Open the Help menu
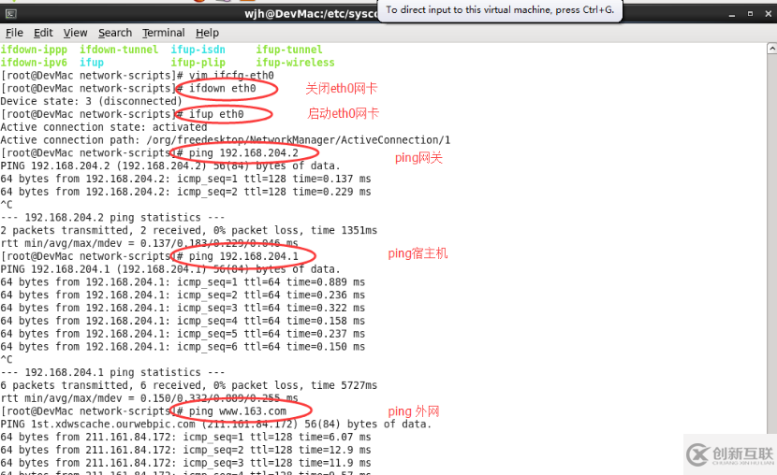This screenshot has width=777, height=475. coord(207,33)
